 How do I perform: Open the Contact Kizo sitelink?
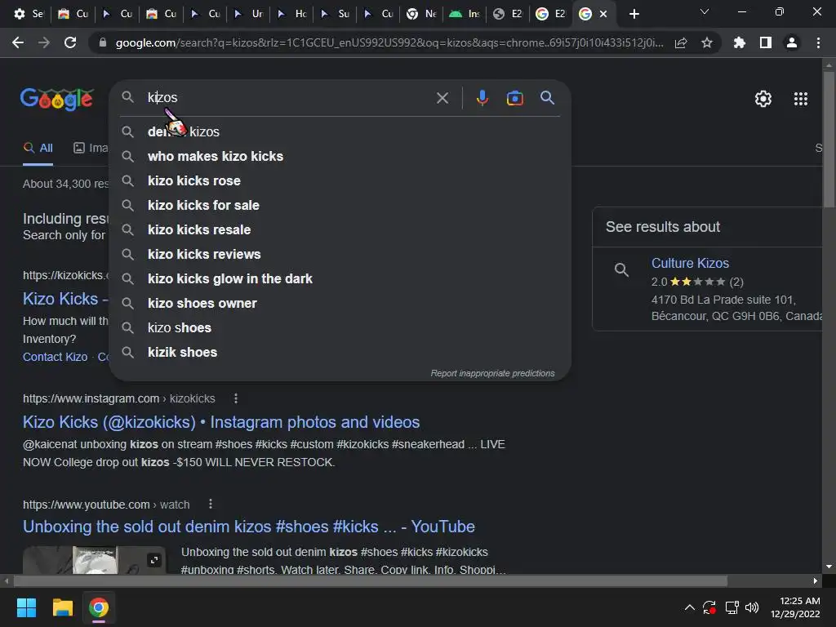(x=55, y=357)
